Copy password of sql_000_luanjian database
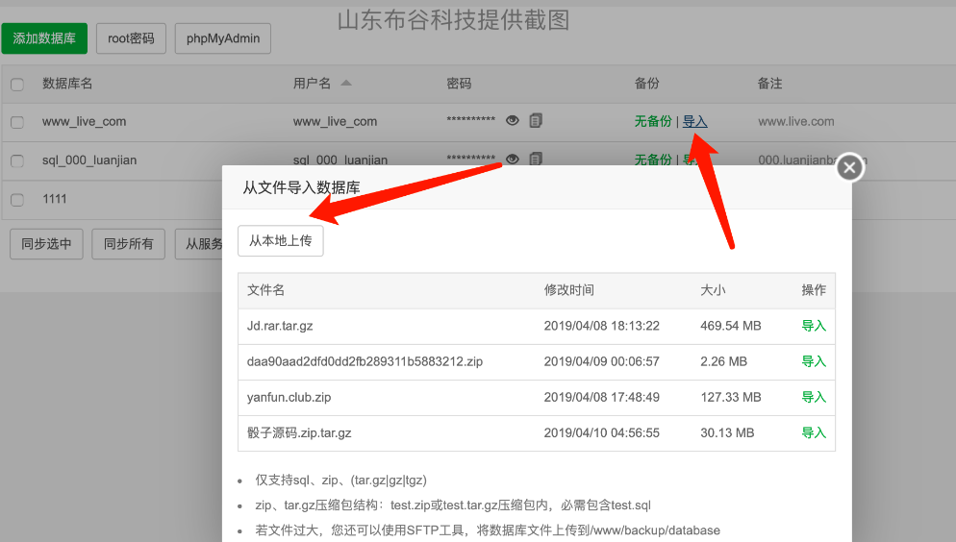This screenshot has width=956, height=542. coord(536,159)
